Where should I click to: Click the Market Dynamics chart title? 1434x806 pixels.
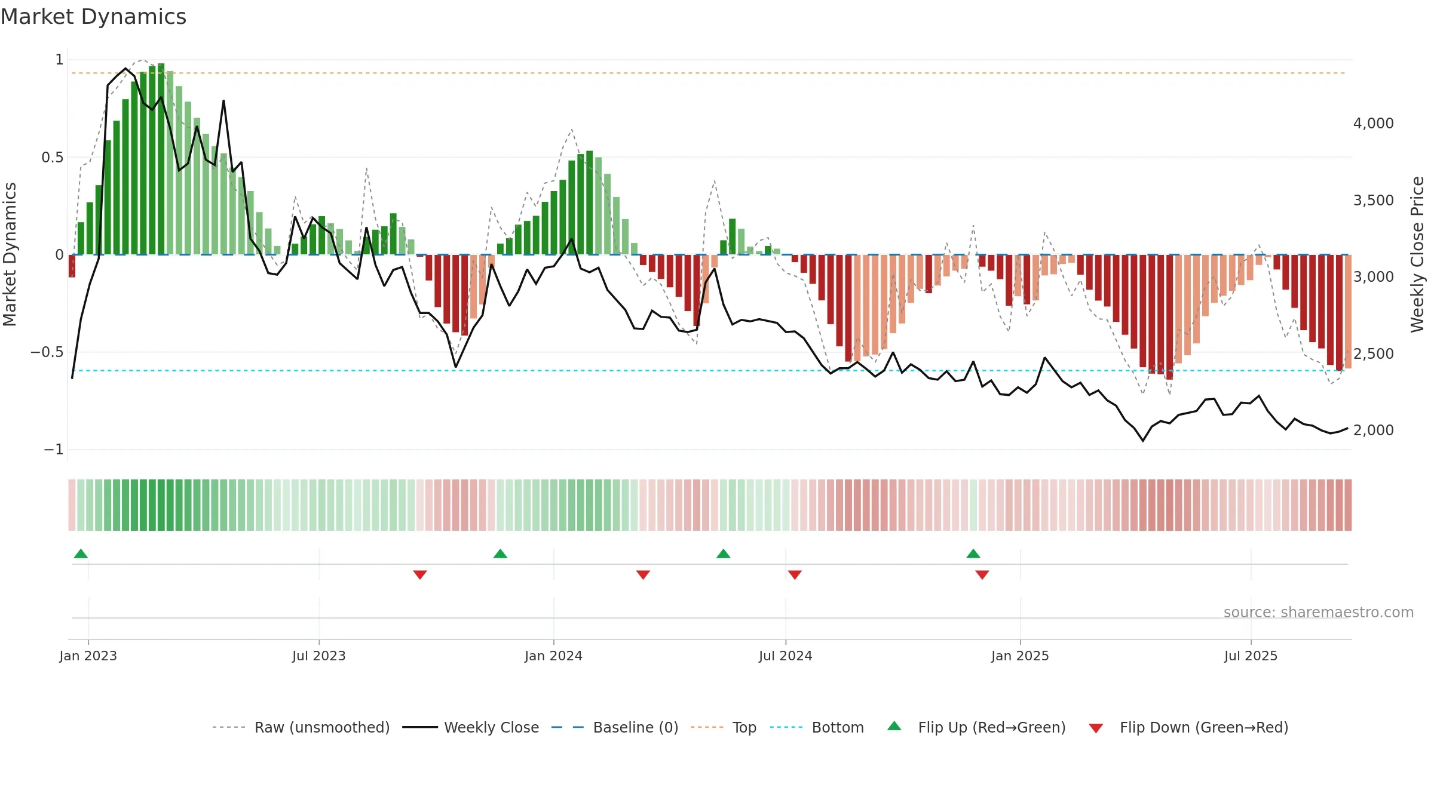93,17
